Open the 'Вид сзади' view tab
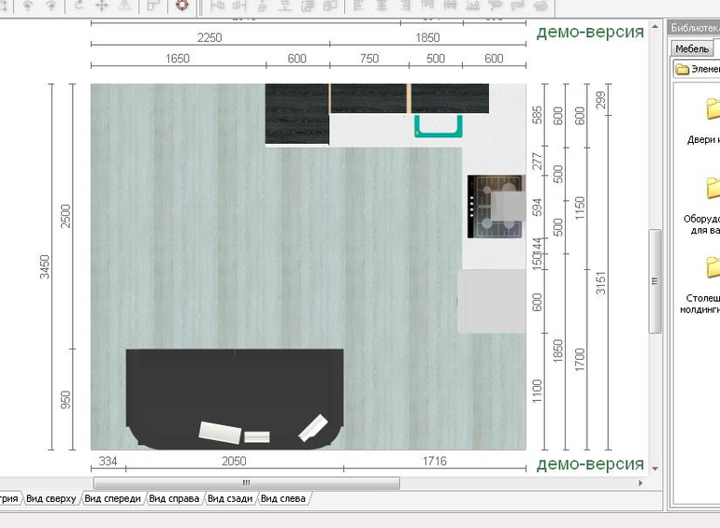The height and width of the screenshot is (528, 720). tap(230, 499)
